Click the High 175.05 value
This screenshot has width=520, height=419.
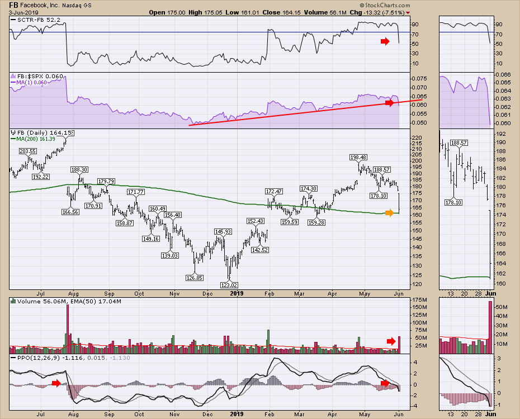point(206,13)
